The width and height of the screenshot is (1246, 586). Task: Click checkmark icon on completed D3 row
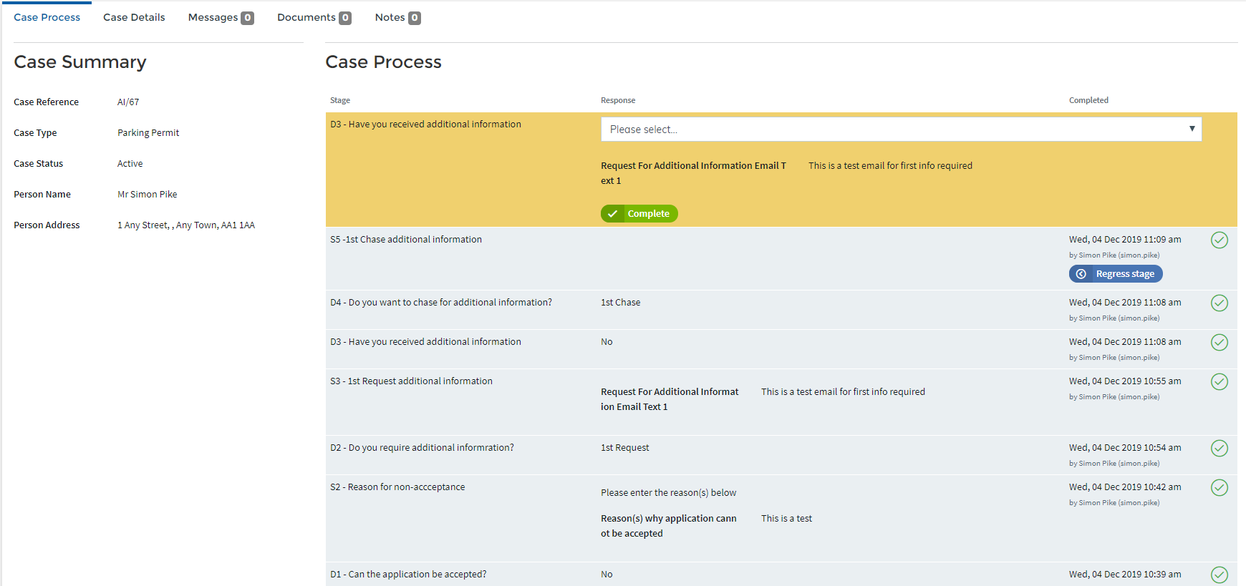(1219, 343)
